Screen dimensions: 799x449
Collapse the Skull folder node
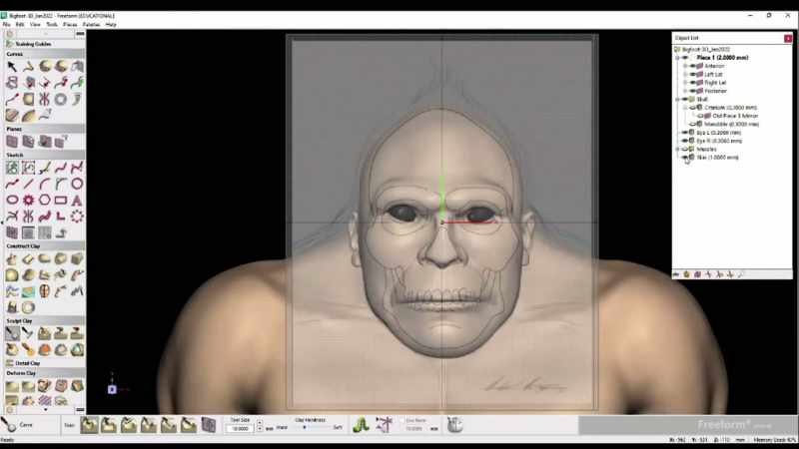[678, 99]
